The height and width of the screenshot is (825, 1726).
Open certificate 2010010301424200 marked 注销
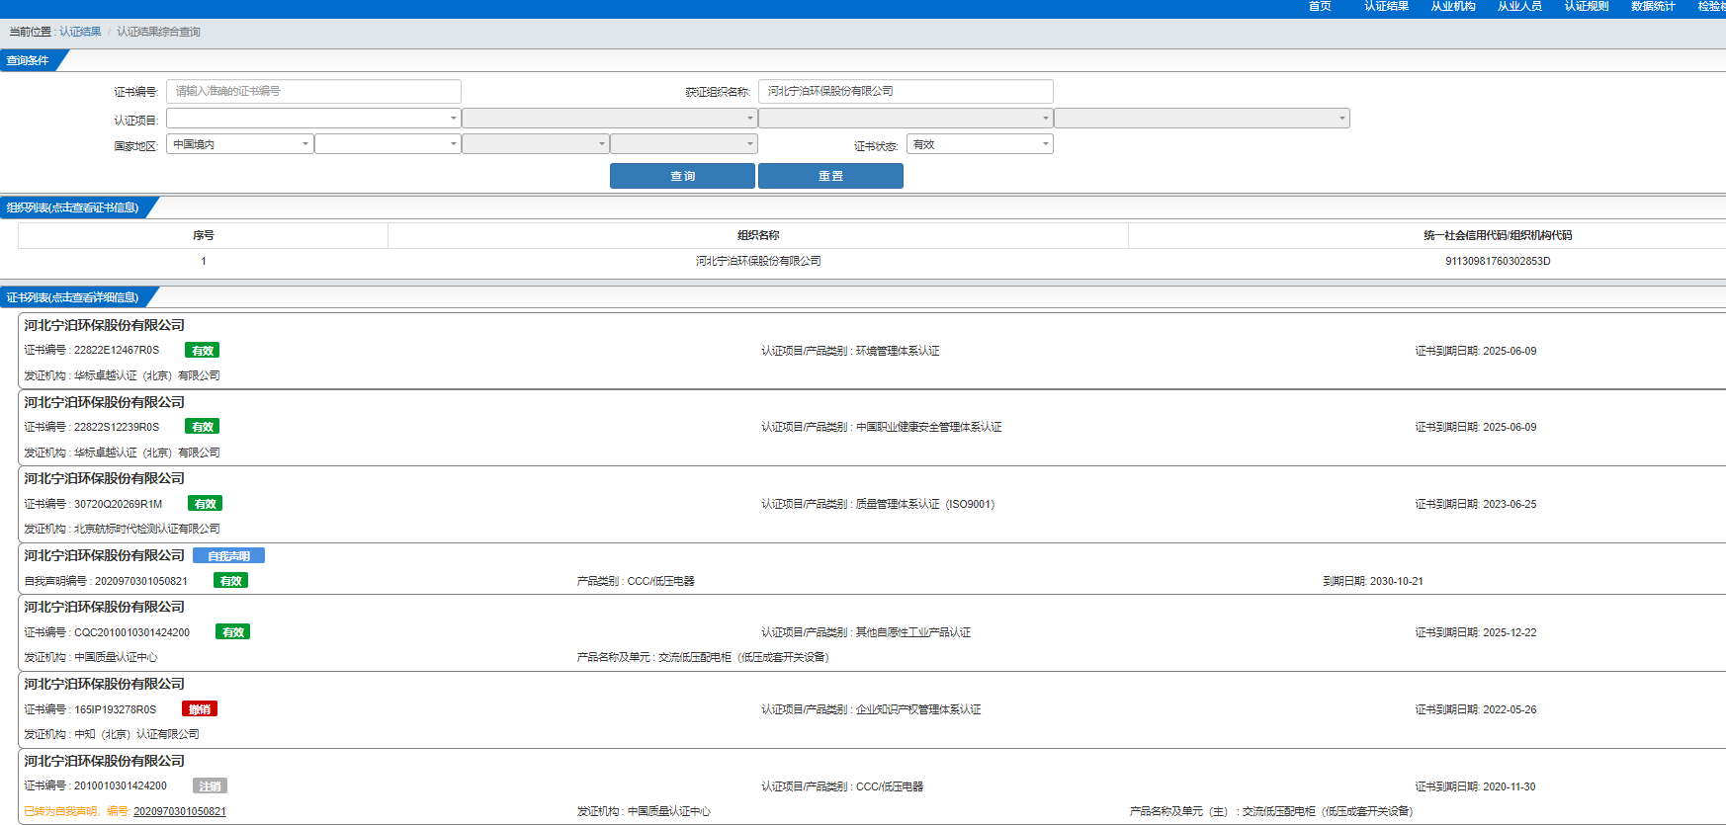click(x=121, y=785)
